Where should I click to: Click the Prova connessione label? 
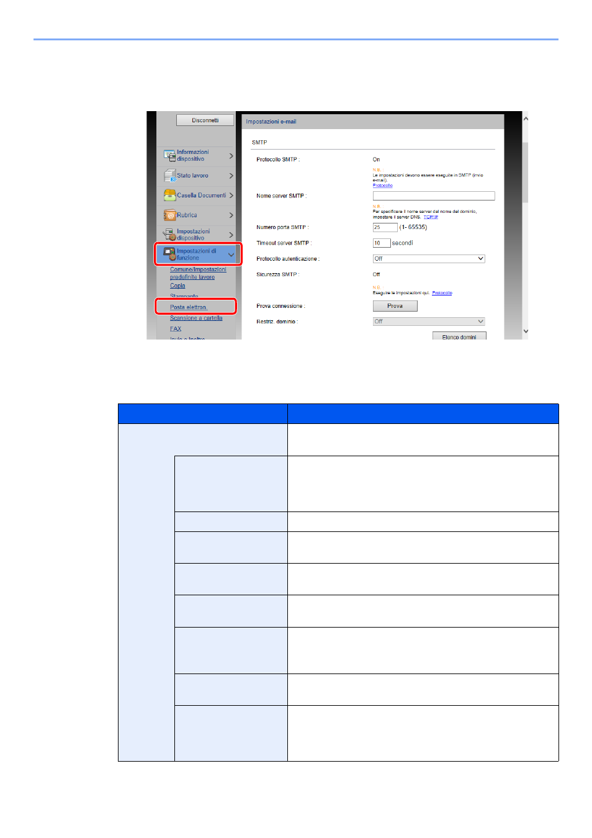click(280, 306)
